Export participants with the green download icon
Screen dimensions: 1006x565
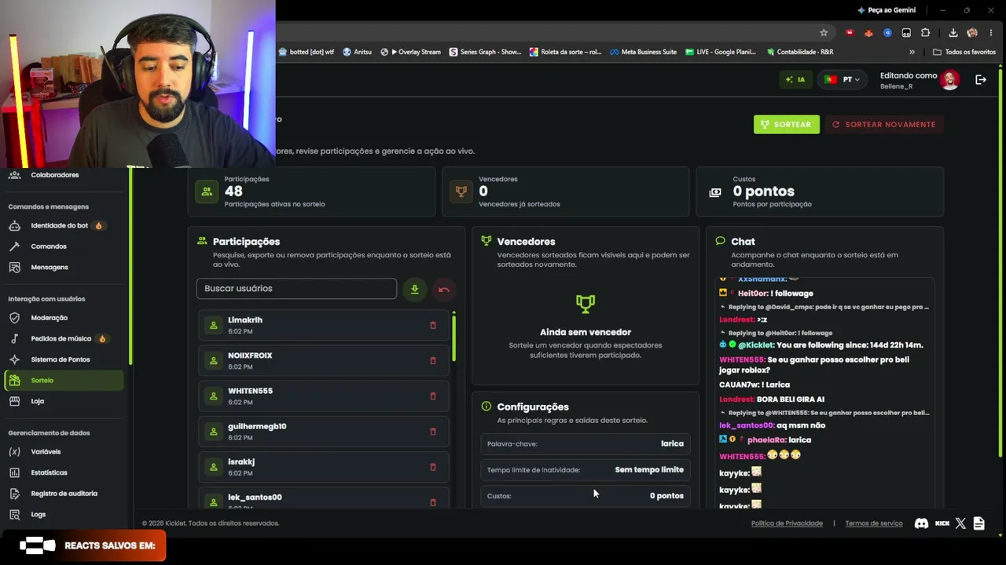[414, 290]
